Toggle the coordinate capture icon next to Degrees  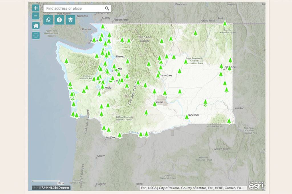(34, 188)
